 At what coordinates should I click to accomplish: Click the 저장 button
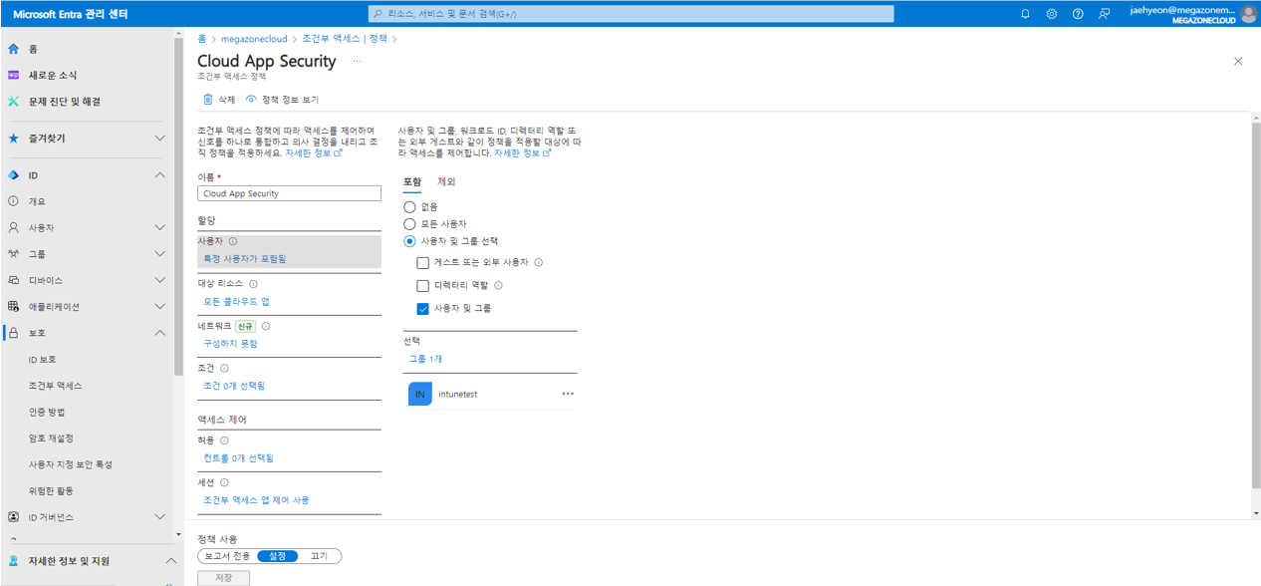[223, 578]
